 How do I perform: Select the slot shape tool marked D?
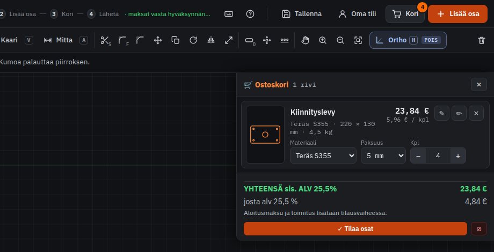(x=250, y=40)
